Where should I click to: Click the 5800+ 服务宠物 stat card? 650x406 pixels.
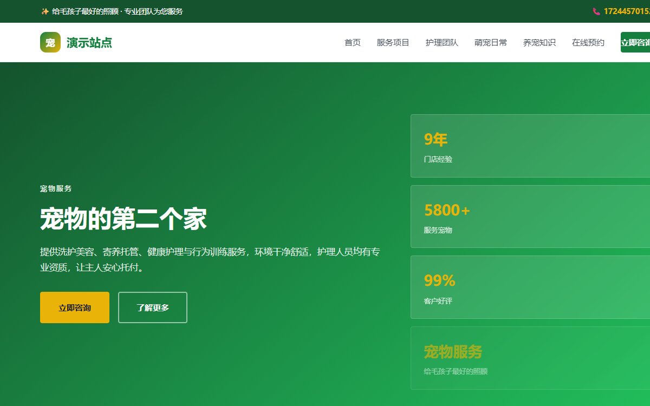[x=530, y=217]
